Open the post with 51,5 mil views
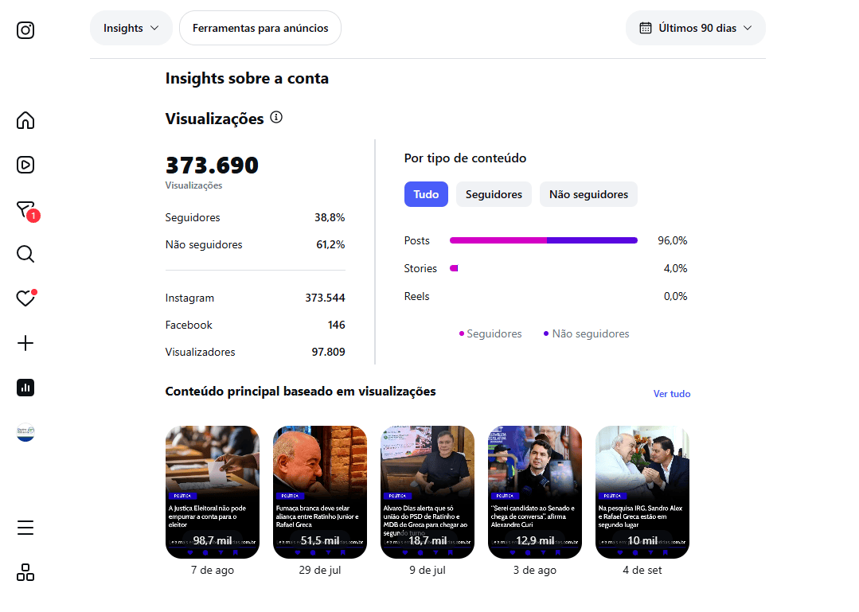 pyautogui.click(x=320, y=492)
